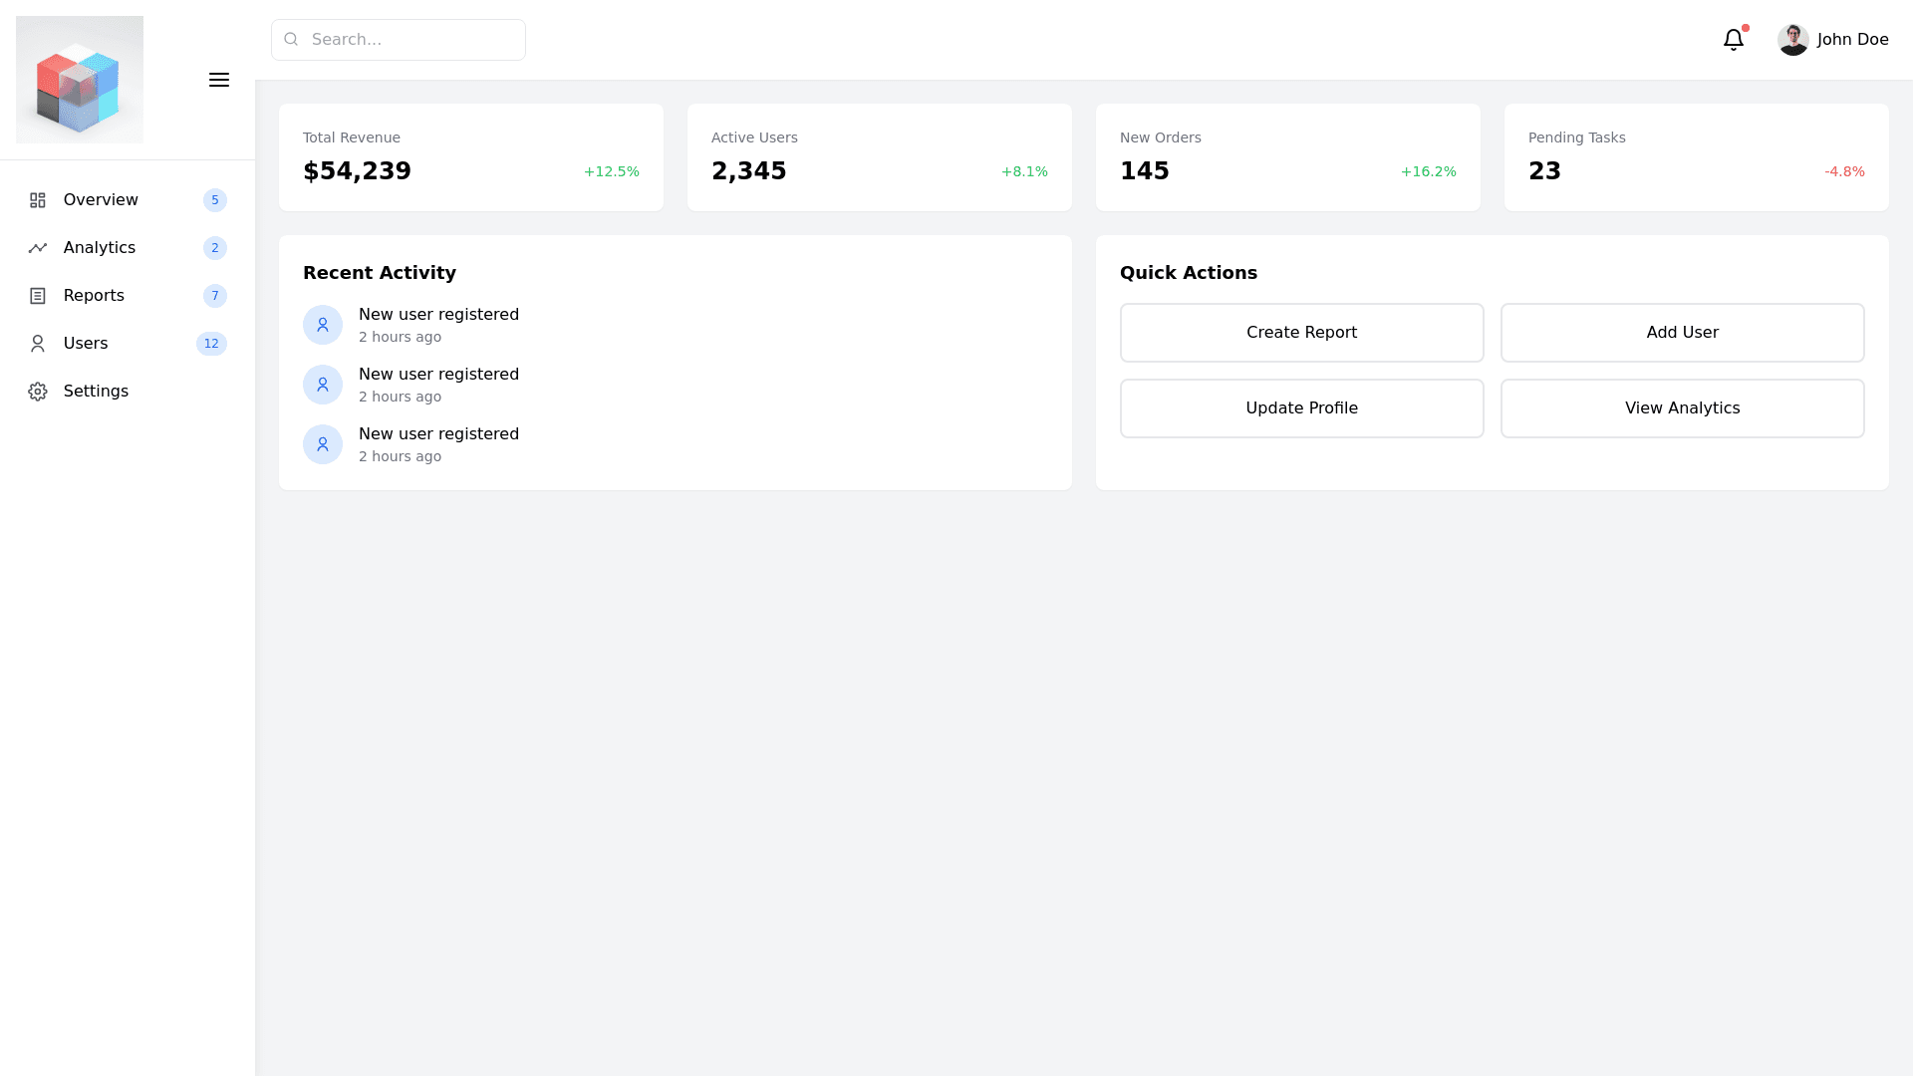Viewport: 1913px width, 1076px height.
Task: Click John Doe's avatar picture
Action: [x=1792, y=40]
